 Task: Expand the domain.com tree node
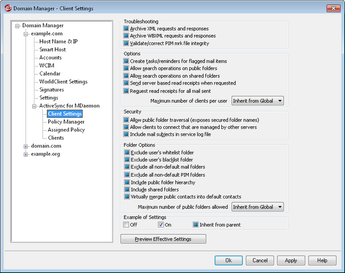pos(26,146)
